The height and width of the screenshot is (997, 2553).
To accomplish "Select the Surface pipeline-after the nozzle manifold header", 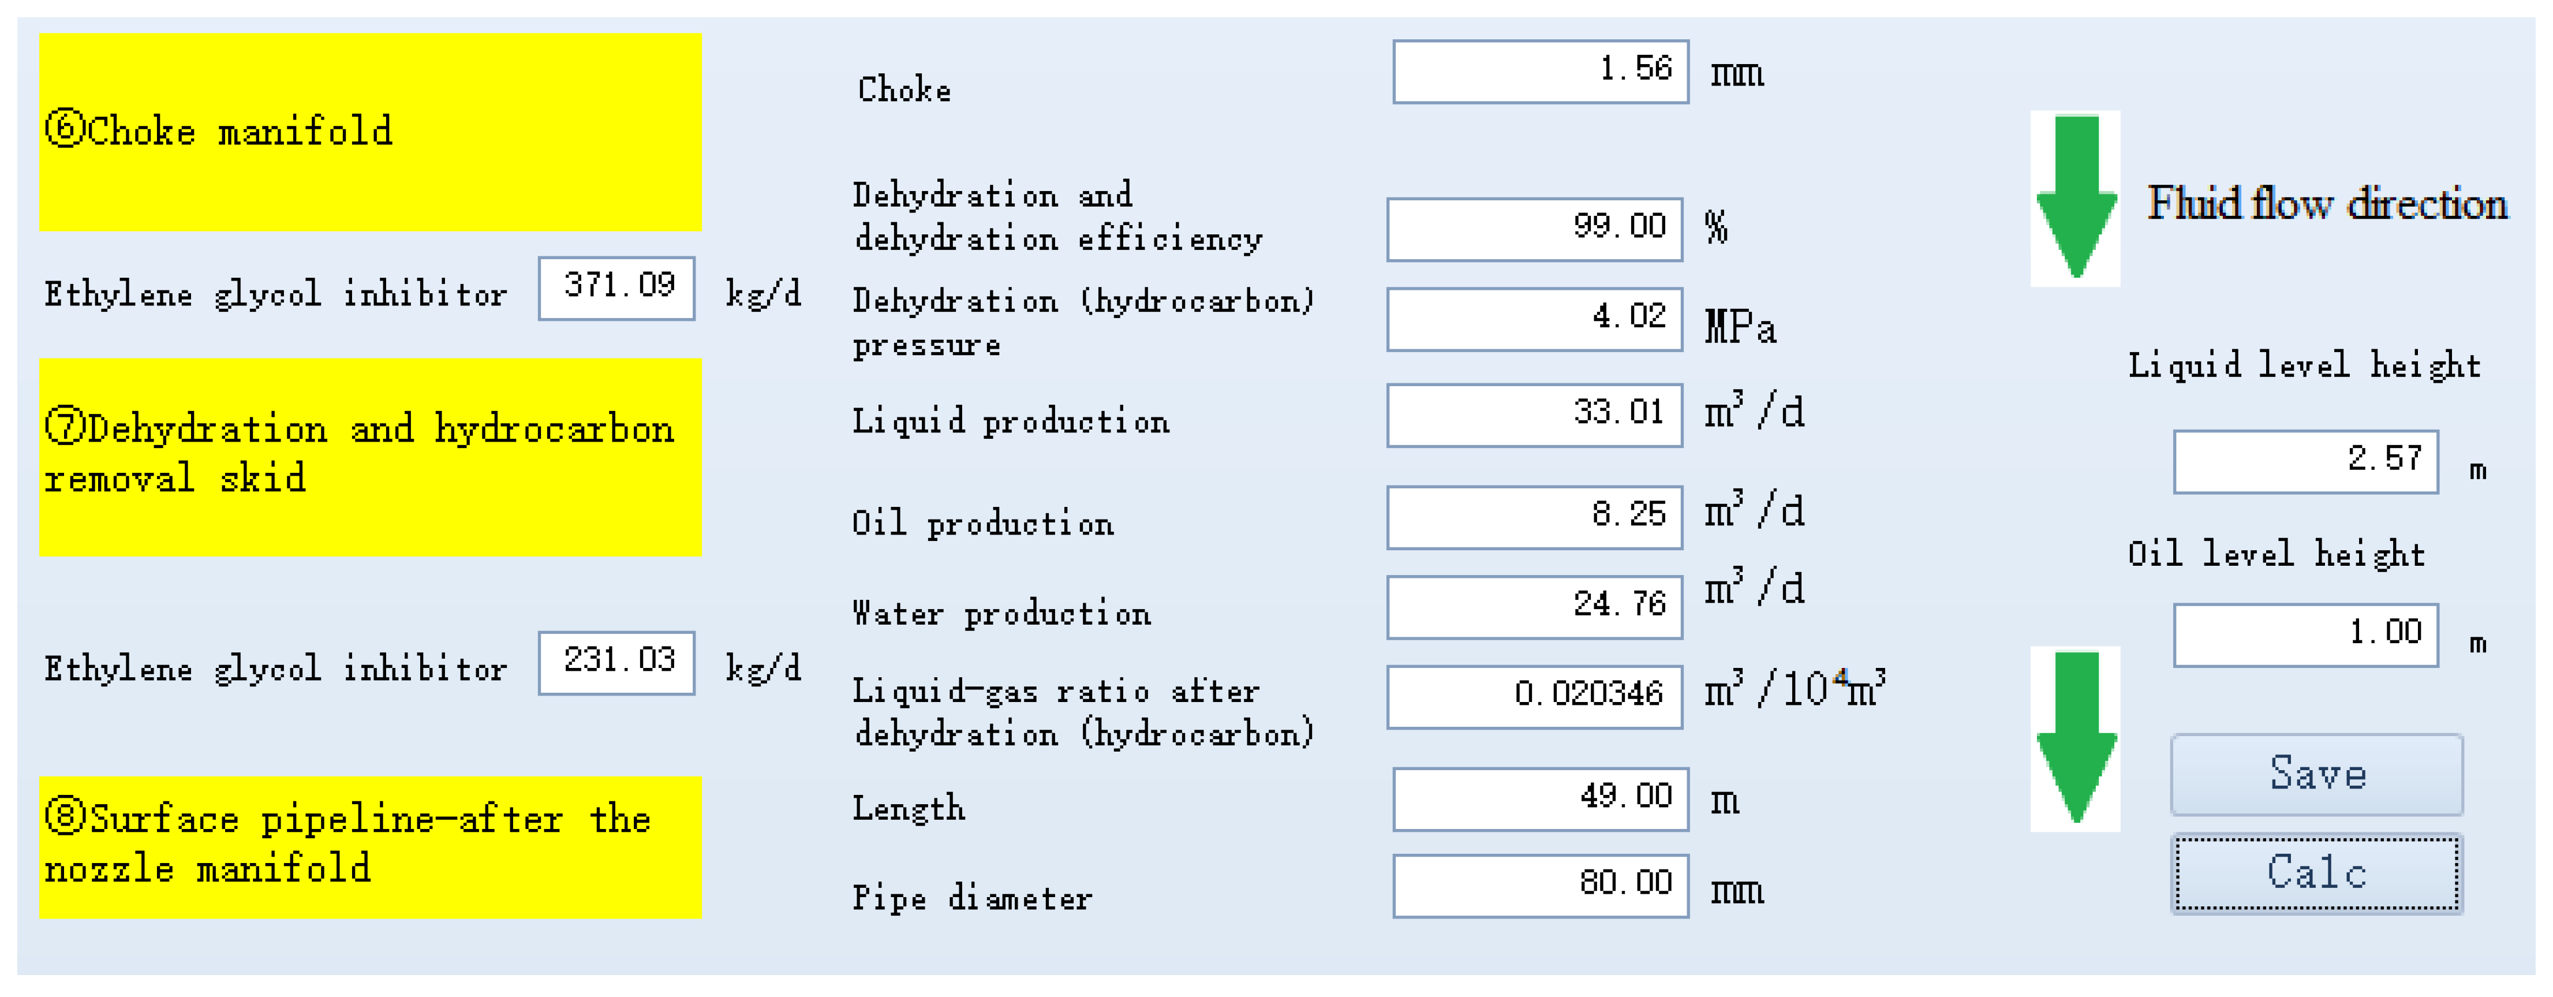I will click(x=369, y=846).
